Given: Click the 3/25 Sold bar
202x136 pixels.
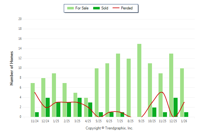Looking at the screenshot, I should (x=79, y=107).
